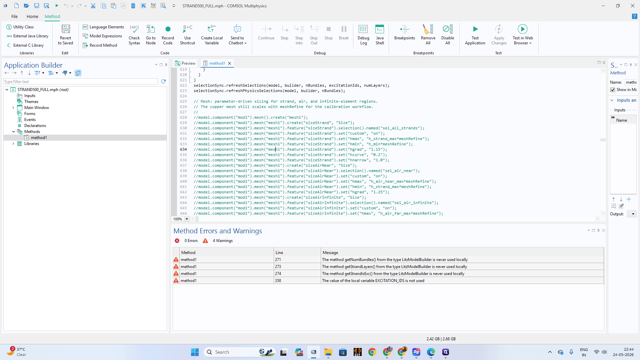The width and height of the screenshot is (640, 360).
Task: Refresh the Application Builder tree filter
Action: 163,81
